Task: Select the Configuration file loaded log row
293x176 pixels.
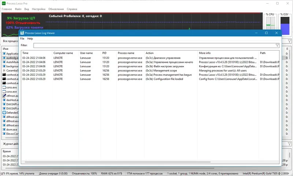Action: (x=150, y=79)
